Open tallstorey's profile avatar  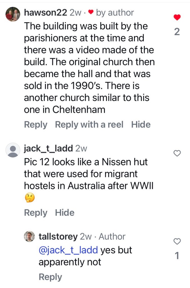[x=29, y=237]
